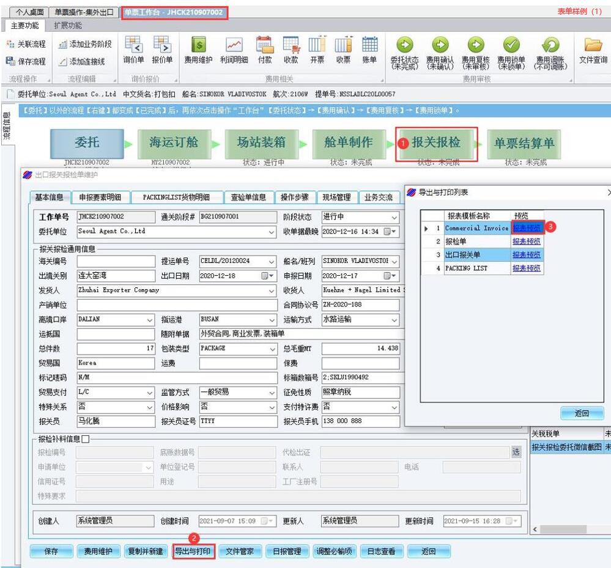Image resolution: width=611 pixels, height=568 pixels.
Task: Click 报表预览 link for PACKING LIST
Action: 527,268
